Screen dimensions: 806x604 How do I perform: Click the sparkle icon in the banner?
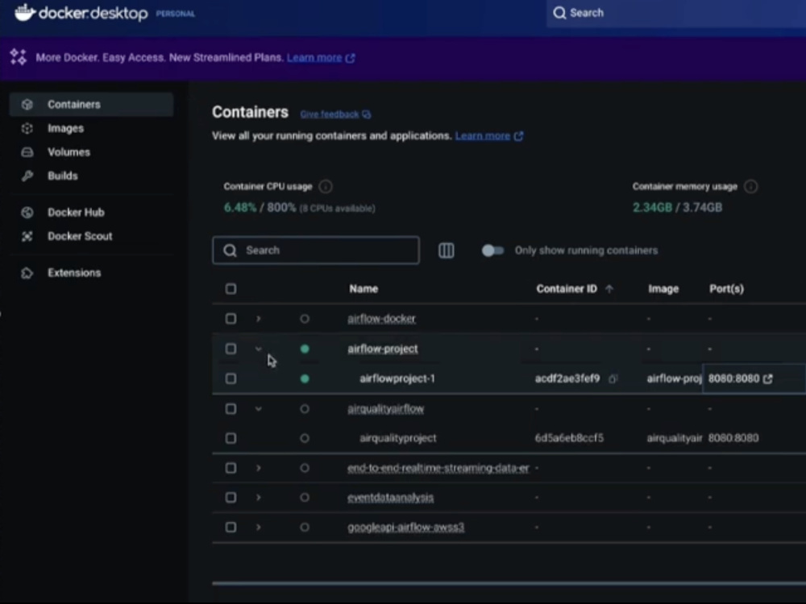pos(18,57)
